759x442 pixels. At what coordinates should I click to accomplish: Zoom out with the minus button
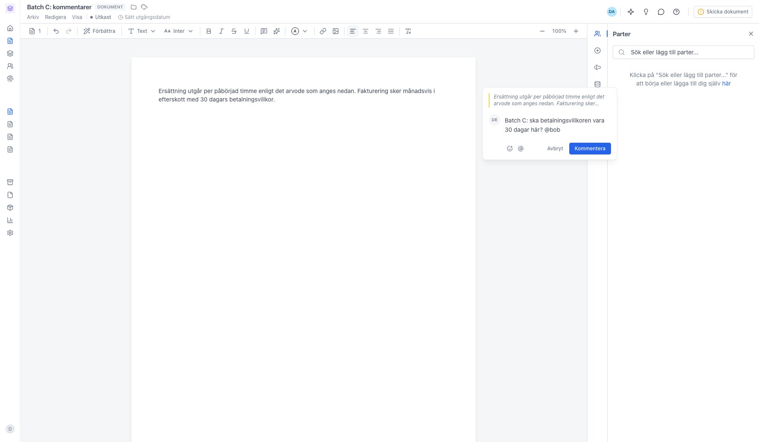(542, 31)
